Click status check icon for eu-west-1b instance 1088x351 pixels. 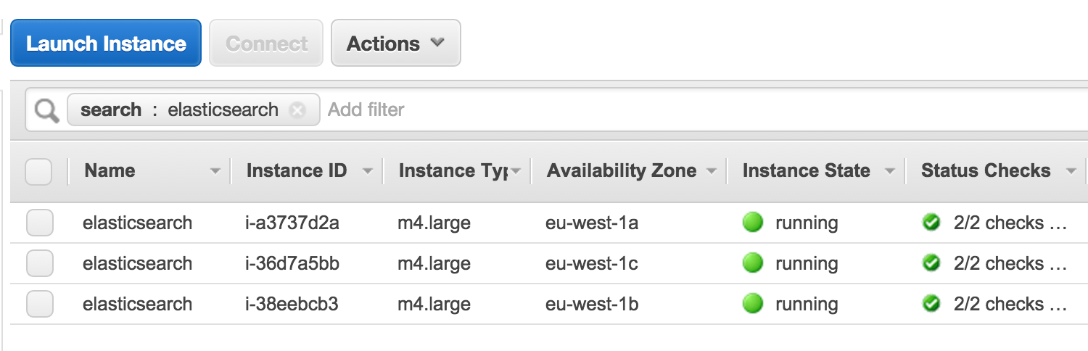pyautogui.click(x=931, y=304)
